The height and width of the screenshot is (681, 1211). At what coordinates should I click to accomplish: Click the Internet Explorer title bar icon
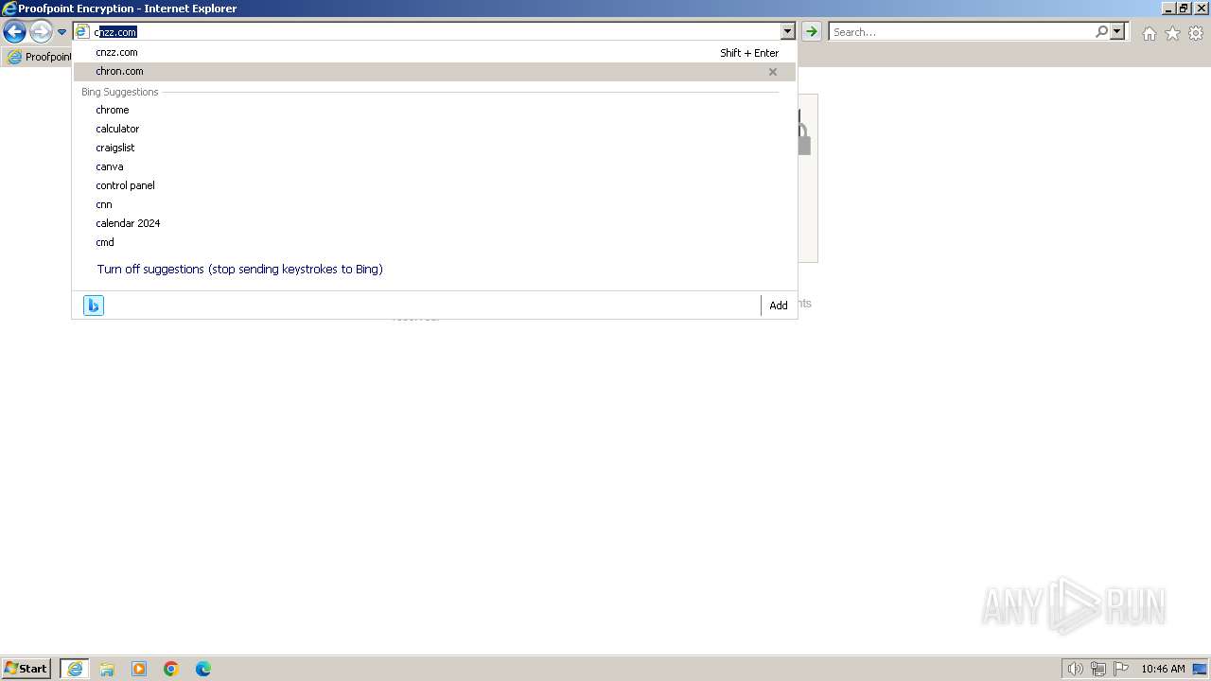coord(9,9)
